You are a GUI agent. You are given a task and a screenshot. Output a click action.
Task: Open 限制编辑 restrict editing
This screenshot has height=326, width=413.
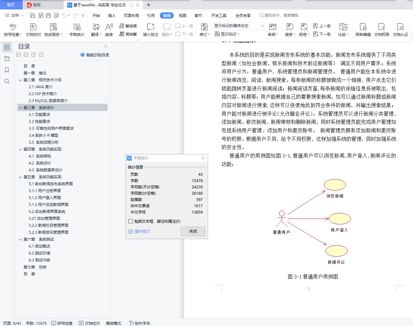tap(363, 30)
